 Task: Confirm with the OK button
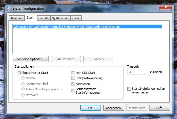point(90,108)
